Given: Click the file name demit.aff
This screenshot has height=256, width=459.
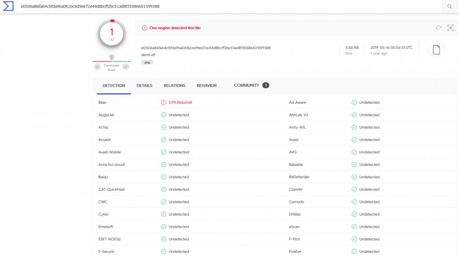Looking at the screenshot, I should click(148, 55).
